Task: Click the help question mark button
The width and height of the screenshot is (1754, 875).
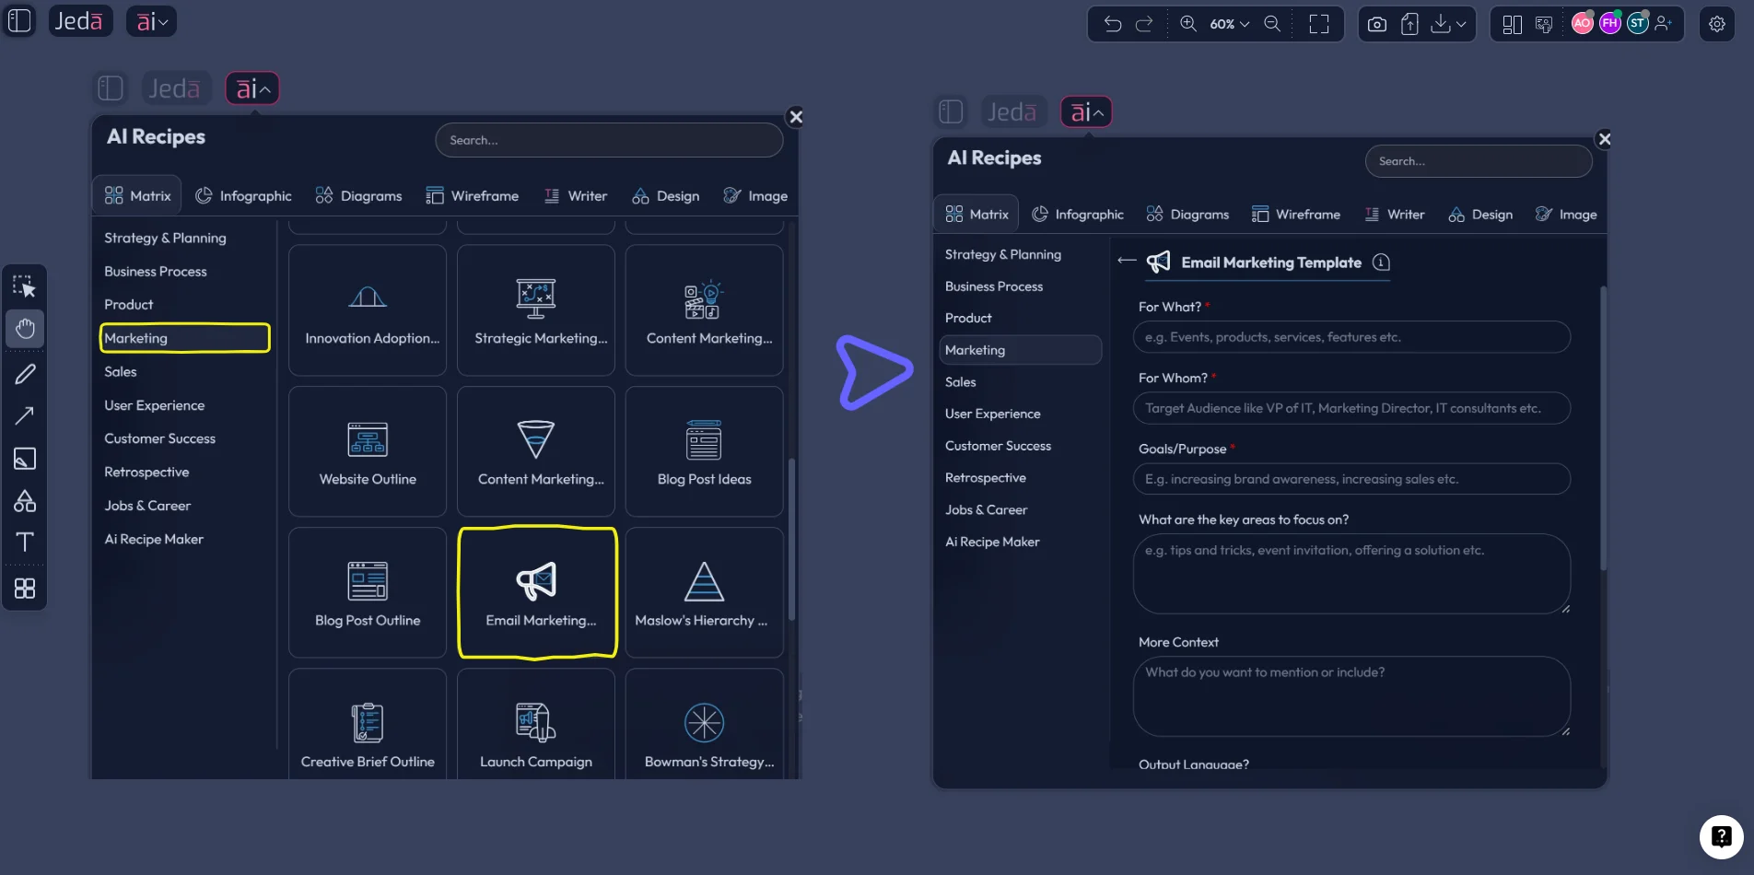Action: (1721, 836)
